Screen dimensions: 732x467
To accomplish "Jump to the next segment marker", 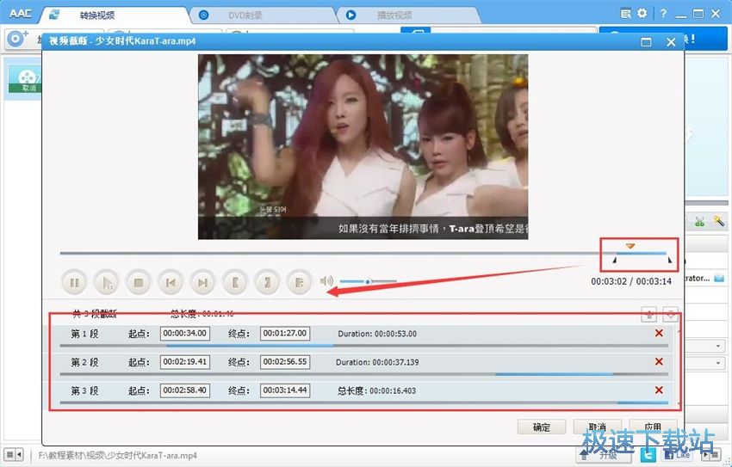I will pos(202,282).
